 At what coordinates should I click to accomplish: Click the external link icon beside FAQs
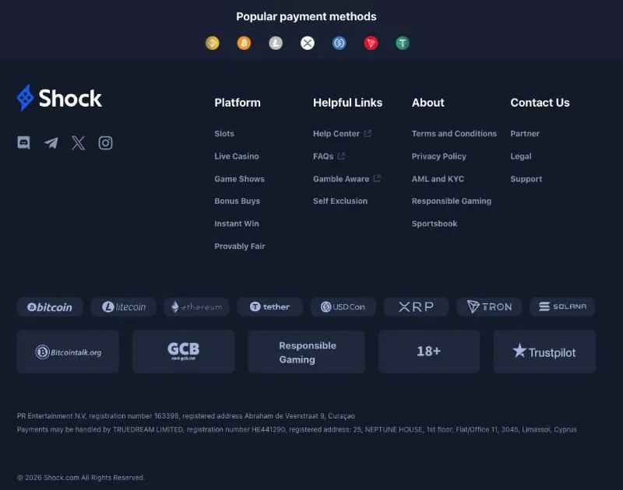click(x=341, y=156)
